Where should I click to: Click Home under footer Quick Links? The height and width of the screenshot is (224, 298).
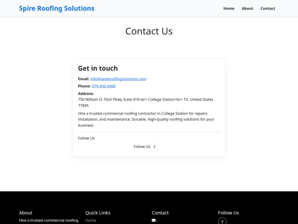coord(91,220)
